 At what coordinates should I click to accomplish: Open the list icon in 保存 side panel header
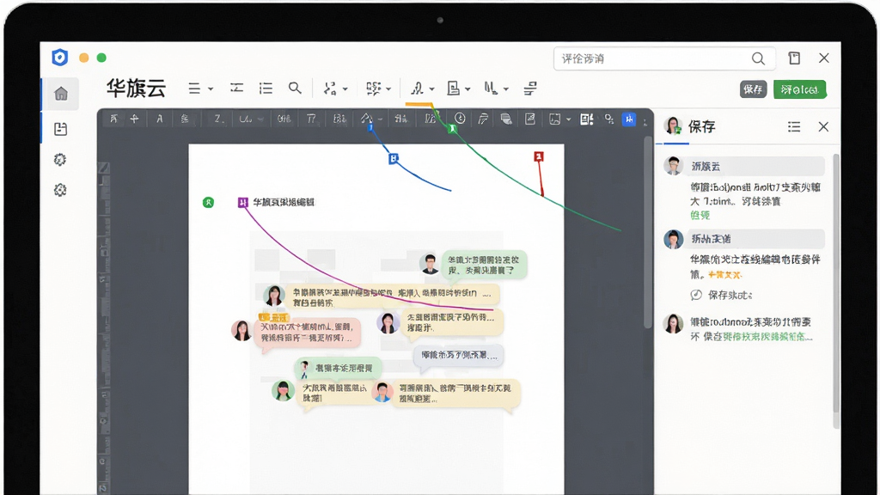coord(794,127)
